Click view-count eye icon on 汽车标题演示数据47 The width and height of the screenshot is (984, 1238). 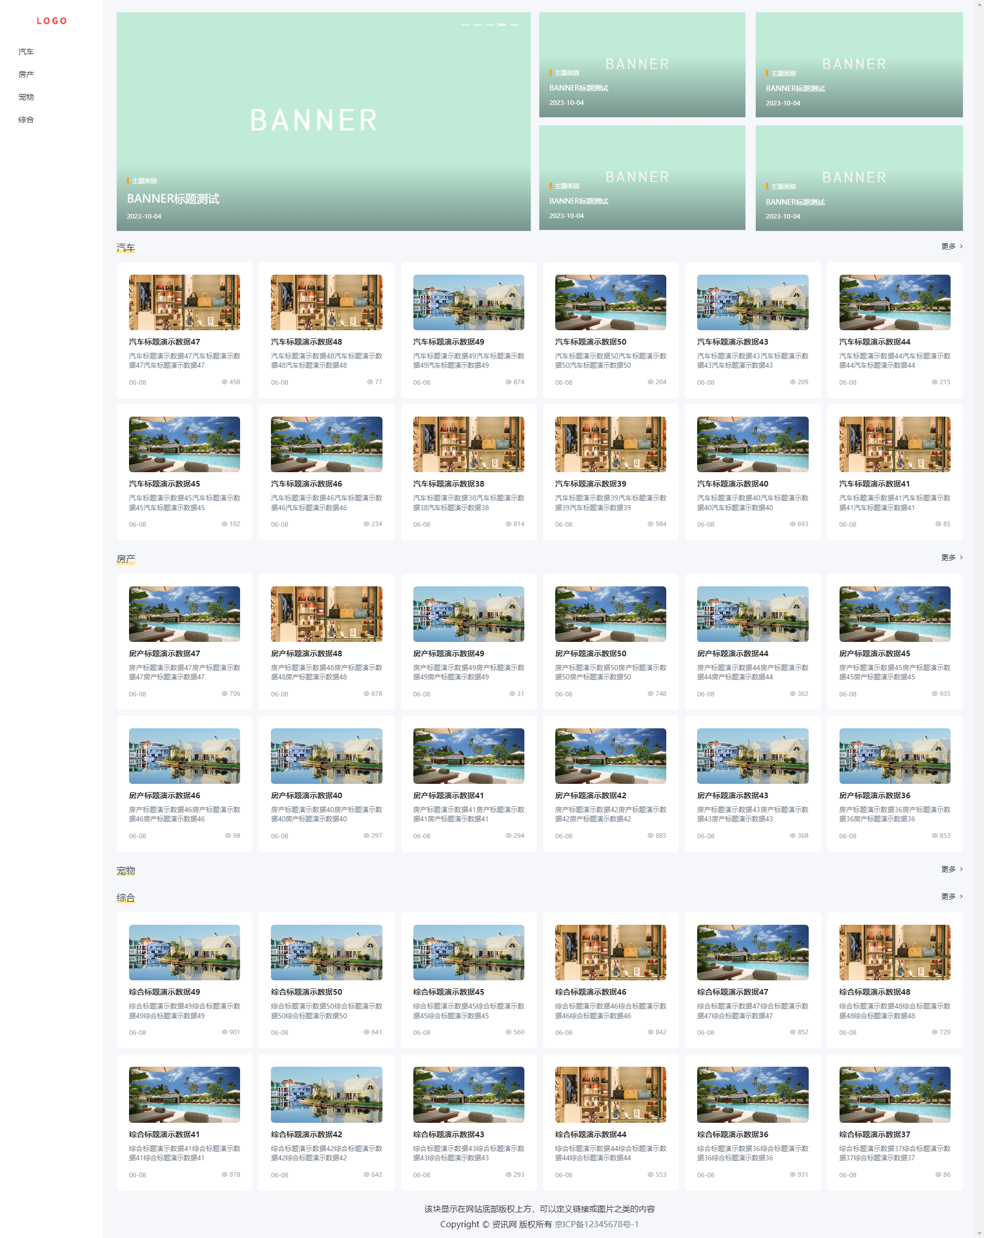click(225, 382)
